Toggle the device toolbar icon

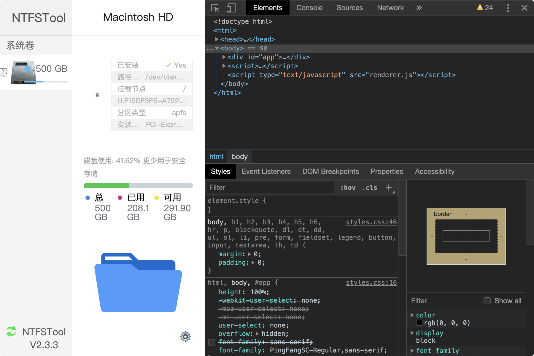(231, 8)
